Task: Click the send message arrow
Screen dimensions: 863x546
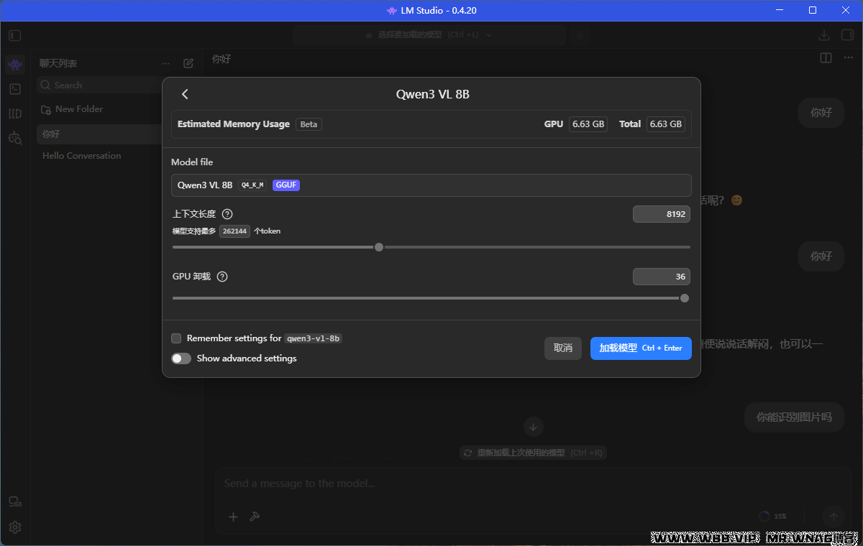Action: (x=834, y=517)
